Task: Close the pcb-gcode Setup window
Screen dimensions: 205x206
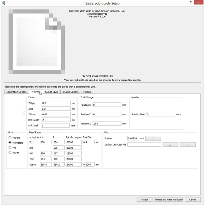Action: tap(199, 3)
